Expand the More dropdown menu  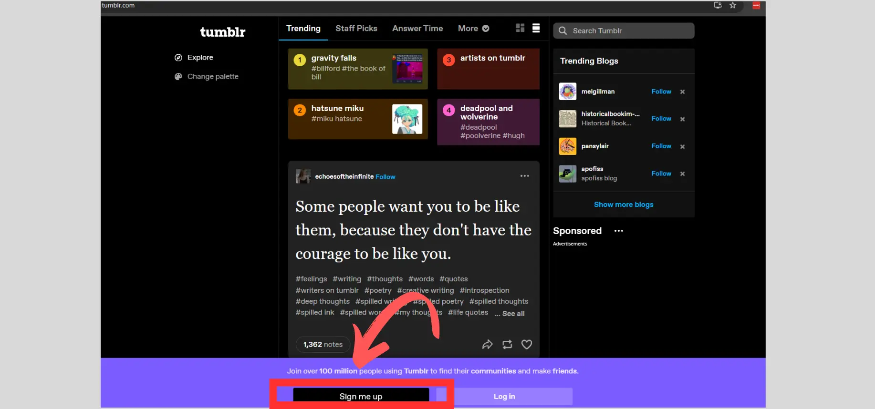[x=474, y=28]
